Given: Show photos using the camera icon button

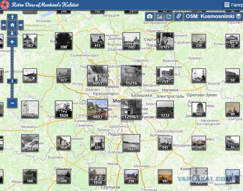Looking at the screenshot, I should tap(150, 16).
